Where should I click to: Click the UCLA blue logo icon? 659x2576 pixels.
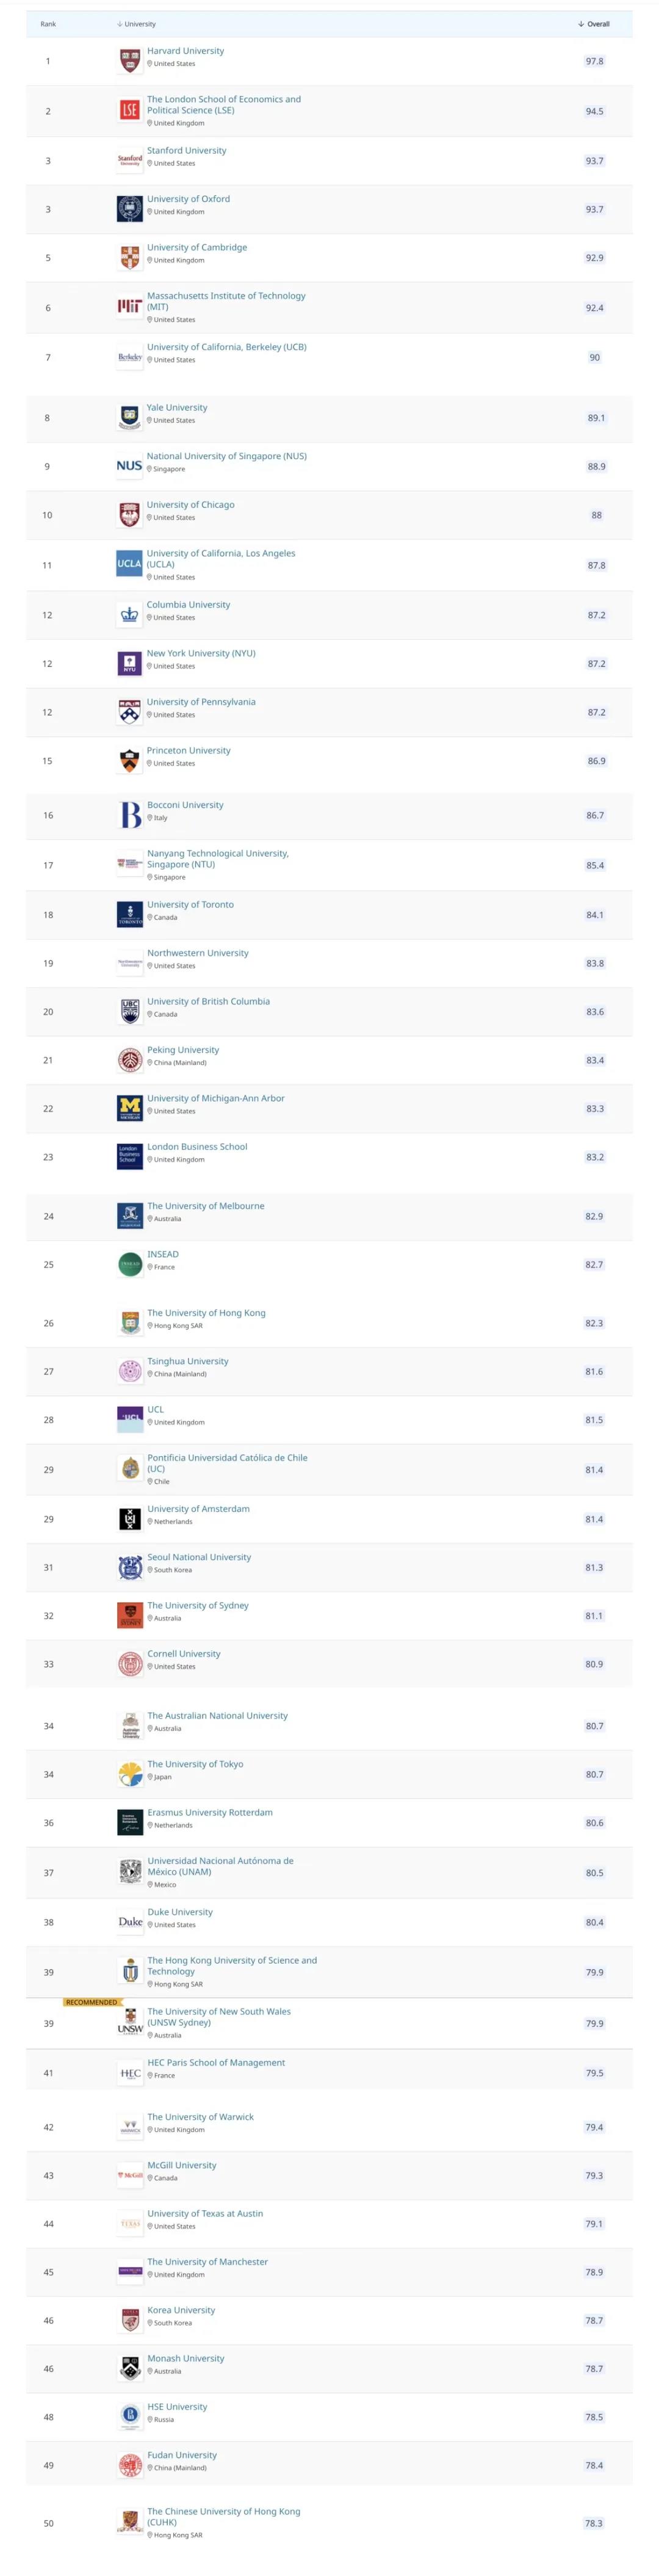point(129,564)
